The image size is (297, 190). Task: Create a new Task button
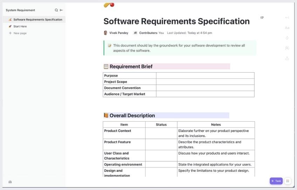[276, 181]
